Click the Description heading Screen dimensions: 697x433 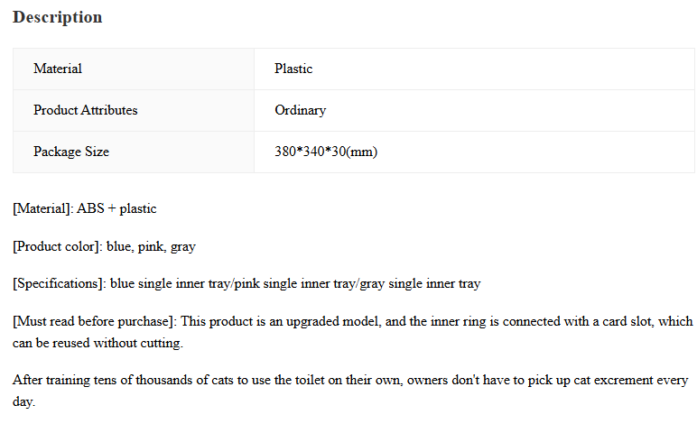58,17
